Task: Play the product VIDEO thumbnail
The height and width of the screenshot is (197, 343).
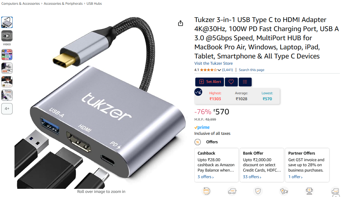Action: (x=7, y=36)
